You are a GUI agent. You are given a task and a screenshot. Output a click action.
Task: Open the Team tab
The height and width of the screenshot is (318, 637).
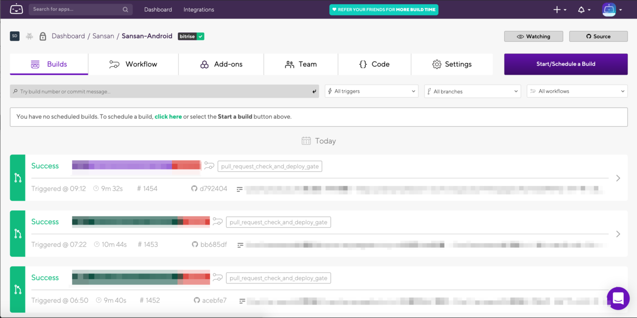pyautogui.click(x=300, y=64)
